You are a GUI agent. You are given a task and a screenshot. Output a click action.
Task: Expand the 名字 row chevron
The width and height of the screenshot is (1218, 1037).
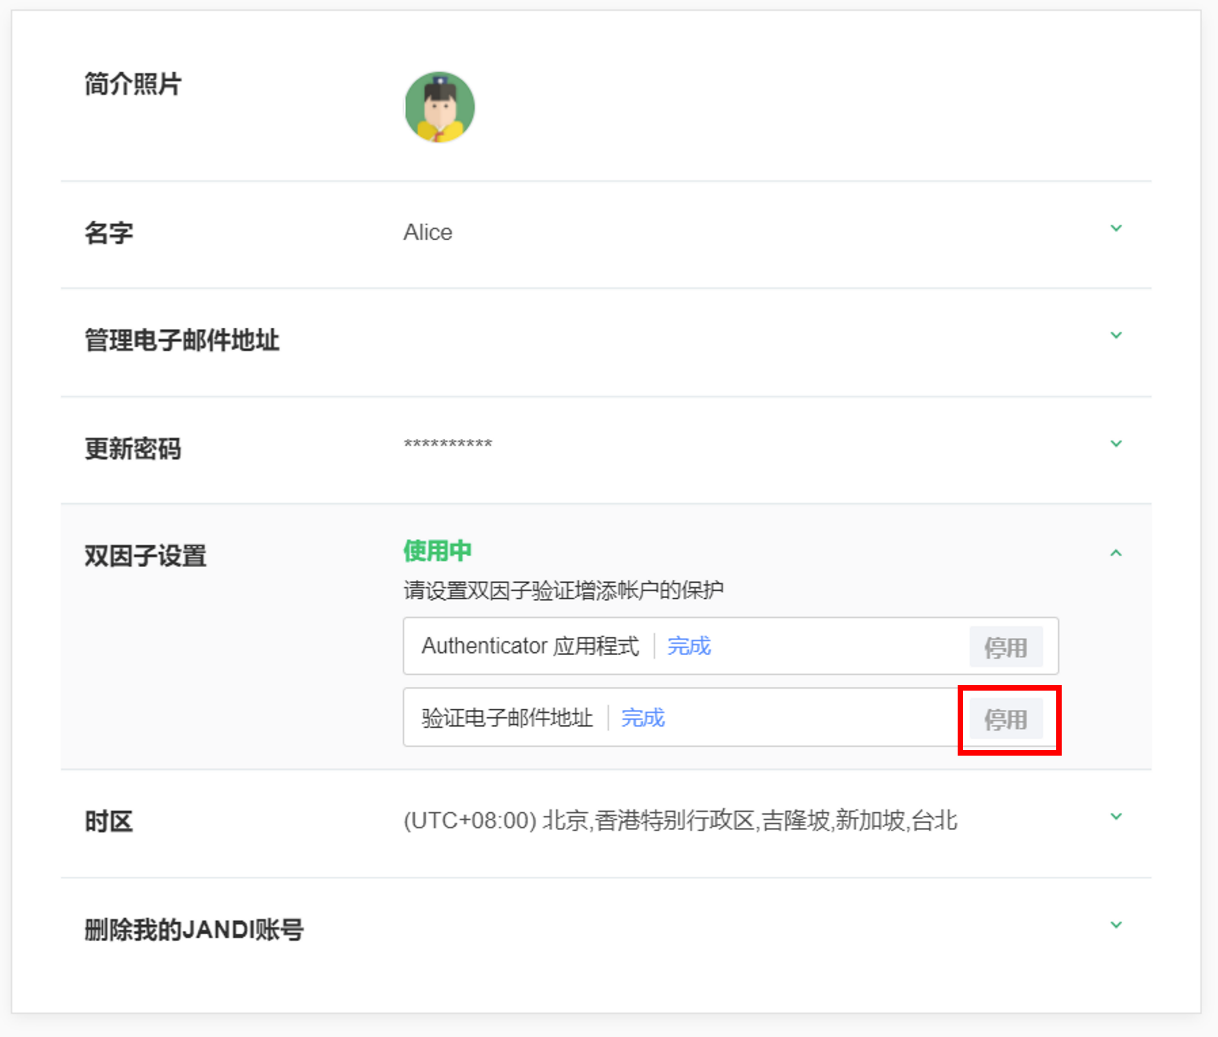[x=1116, y=228]
